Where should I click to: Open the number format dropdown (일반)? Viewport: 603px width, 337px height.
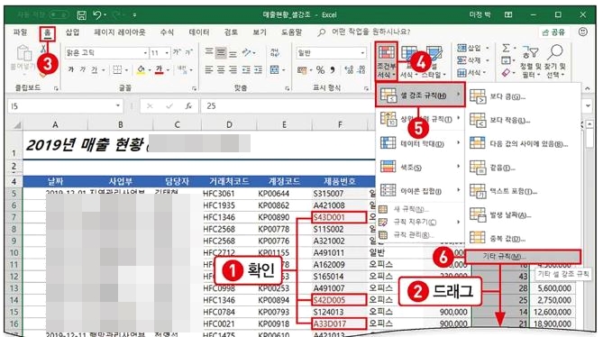coord(362,52)
